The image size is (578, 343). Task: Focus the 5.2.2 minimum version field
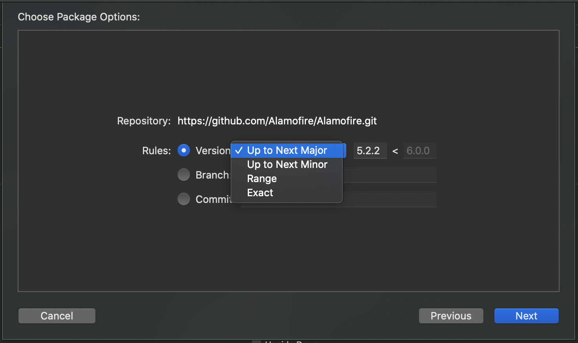click(370, 151)
